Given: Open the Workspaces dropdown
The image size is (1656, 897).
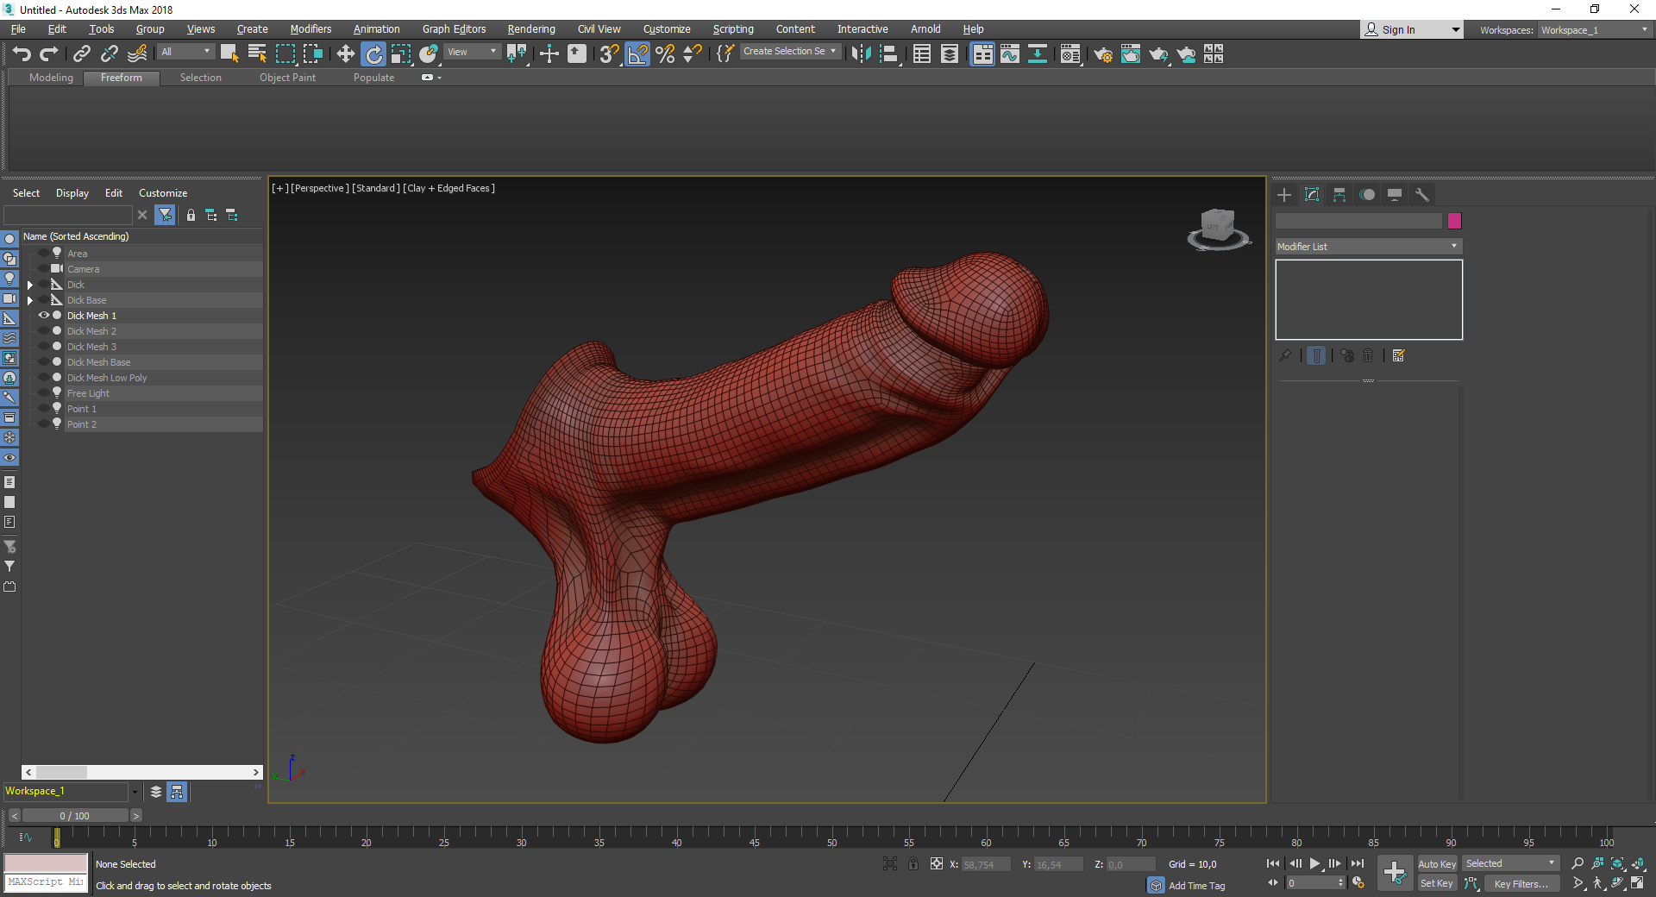Looking at the screenshot, I should tap(1595, 30).
